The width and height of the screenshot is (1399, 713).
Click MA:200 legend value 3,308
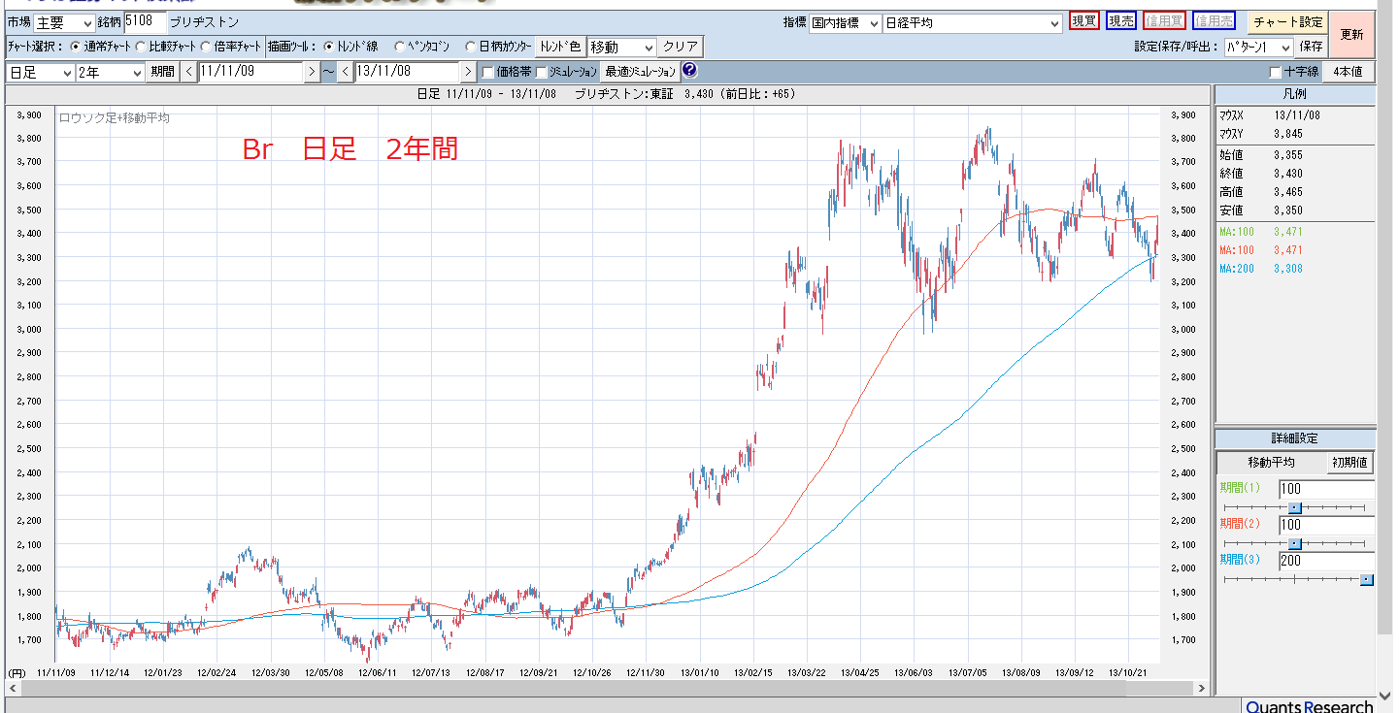[1287, 269]
